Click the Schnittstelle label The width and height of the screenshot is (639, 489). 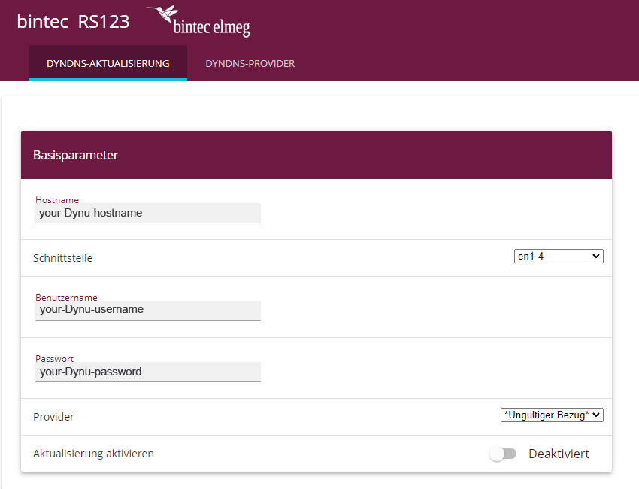coord(62,258)
